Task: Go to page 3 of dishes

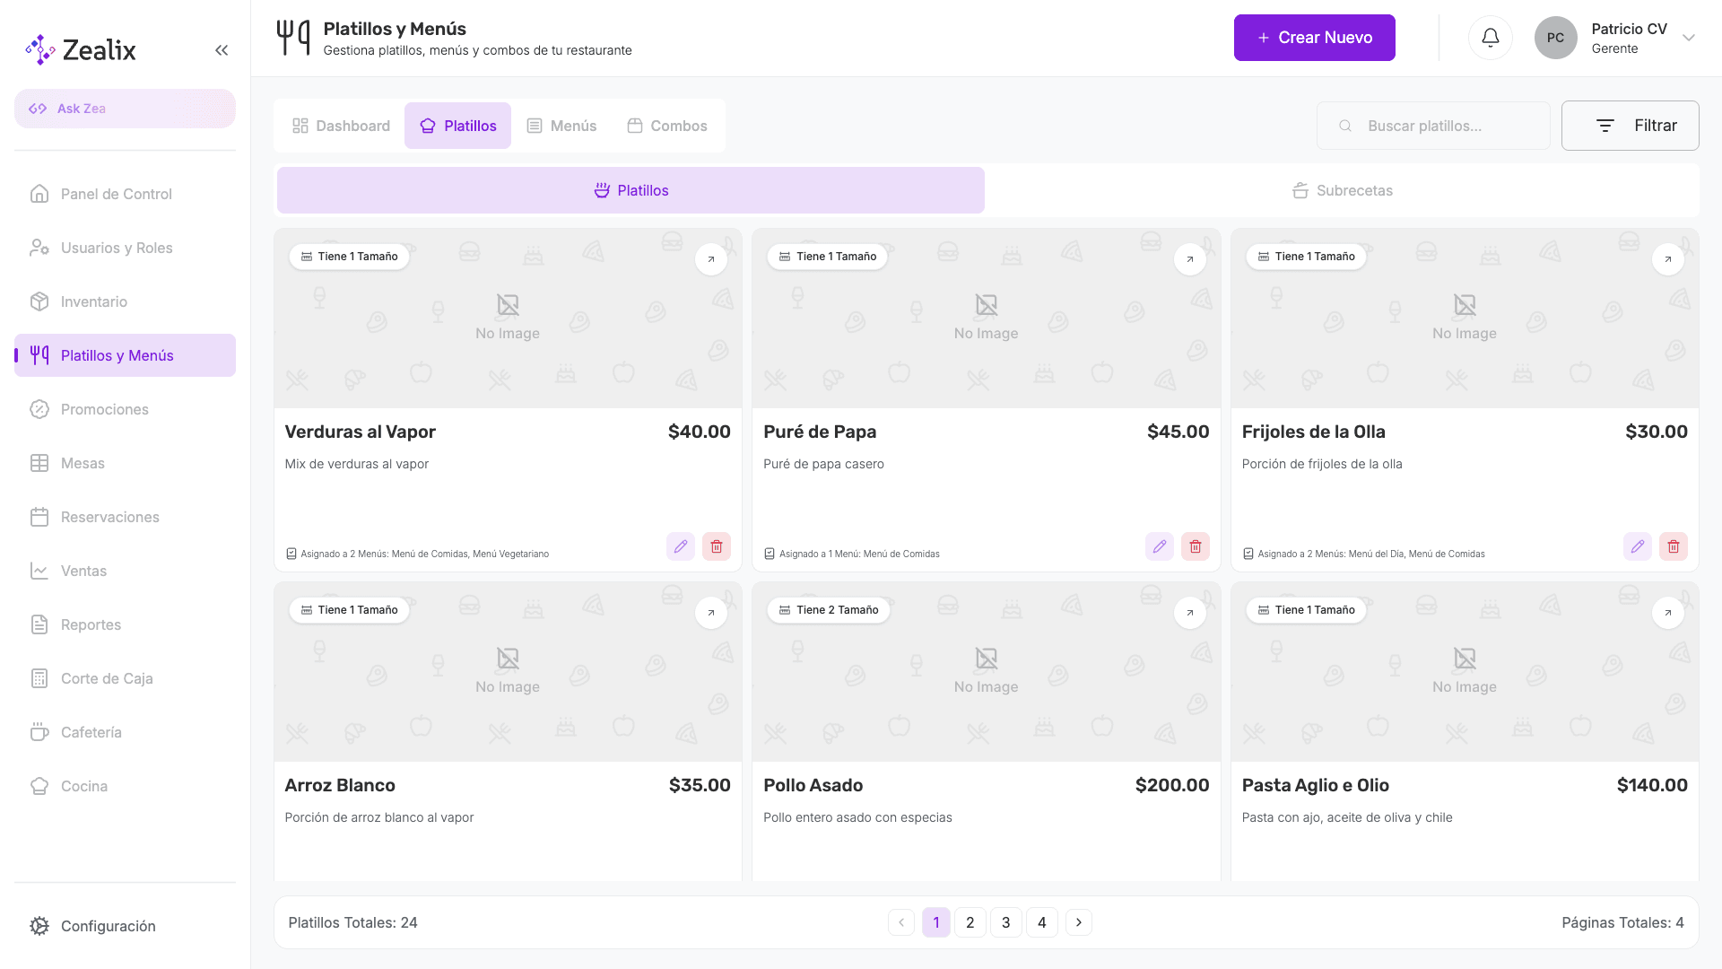Action: click(1006, 922)
